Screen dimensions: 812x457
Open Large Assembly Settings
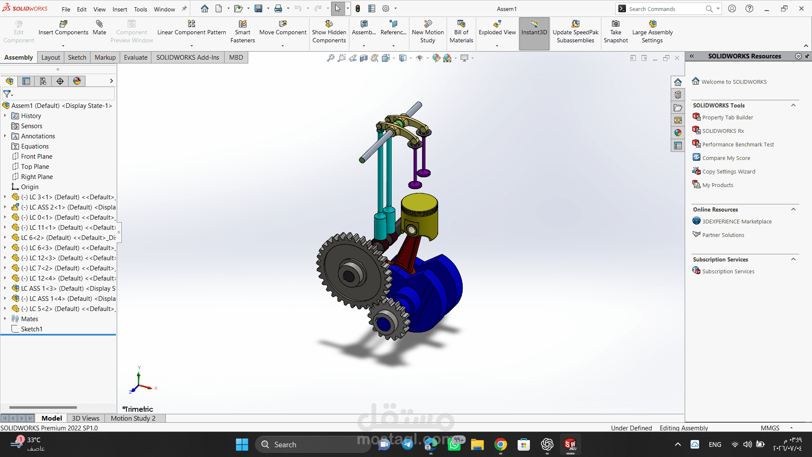(652, 31)
